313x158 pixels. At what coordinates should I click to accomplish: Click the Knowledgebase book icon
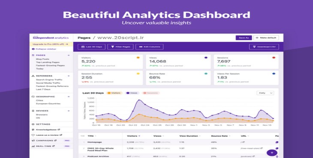[33, 129]
